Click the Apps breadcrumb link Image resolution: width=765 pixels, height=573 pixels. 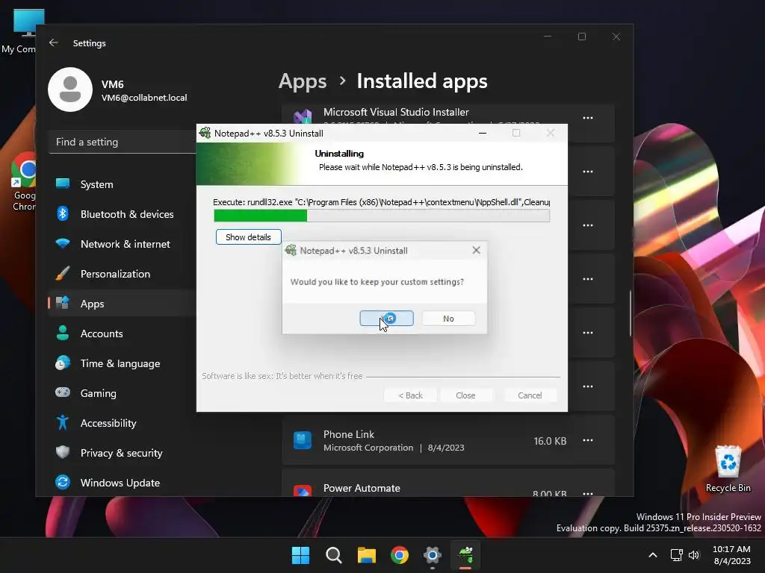coord(303,81)
